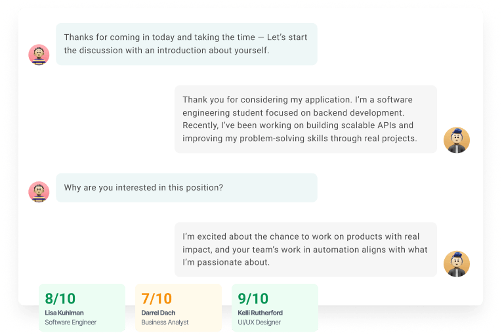Viewport: 502px width, 335px height.
Task: Click the UI/UX Designer role label
Action: point(259,323)
